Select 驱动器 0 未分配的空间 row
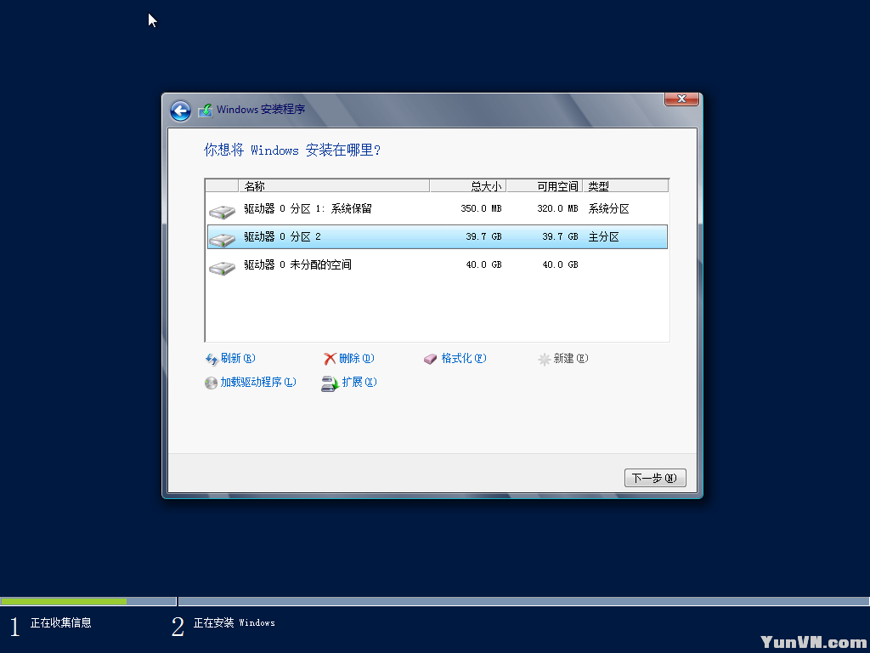Viewport: 870px width, 653px height. (x=438, y=265)
